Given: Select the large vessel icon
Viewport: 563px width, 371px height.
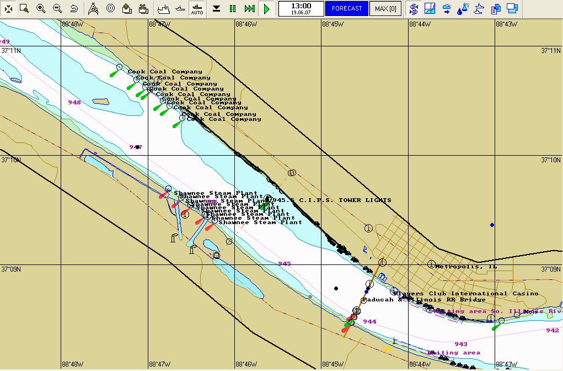Looking at the screenshot, I should click(164, 9).
